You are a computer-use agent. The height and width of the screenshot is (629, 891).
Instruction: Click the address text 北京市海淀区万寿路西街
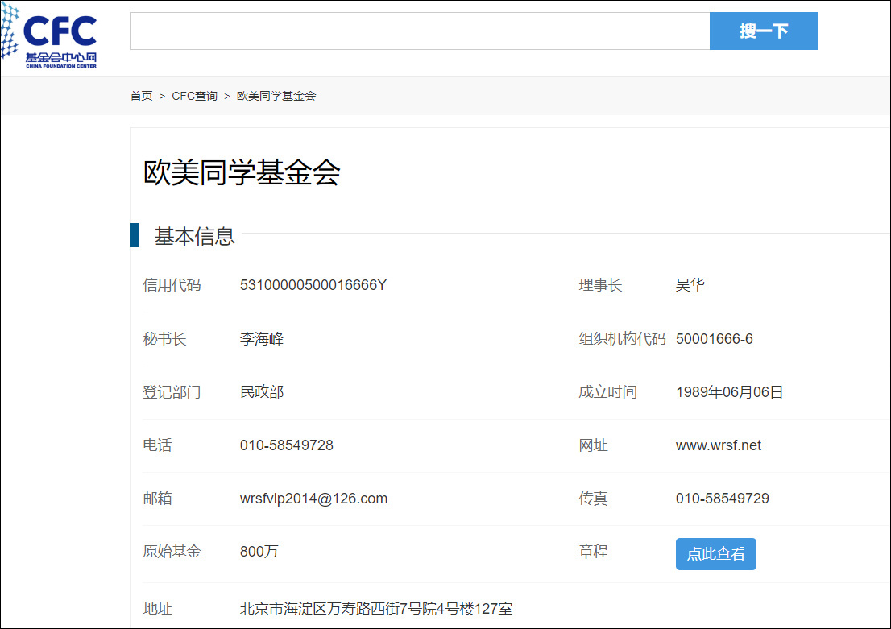point(375,609)
